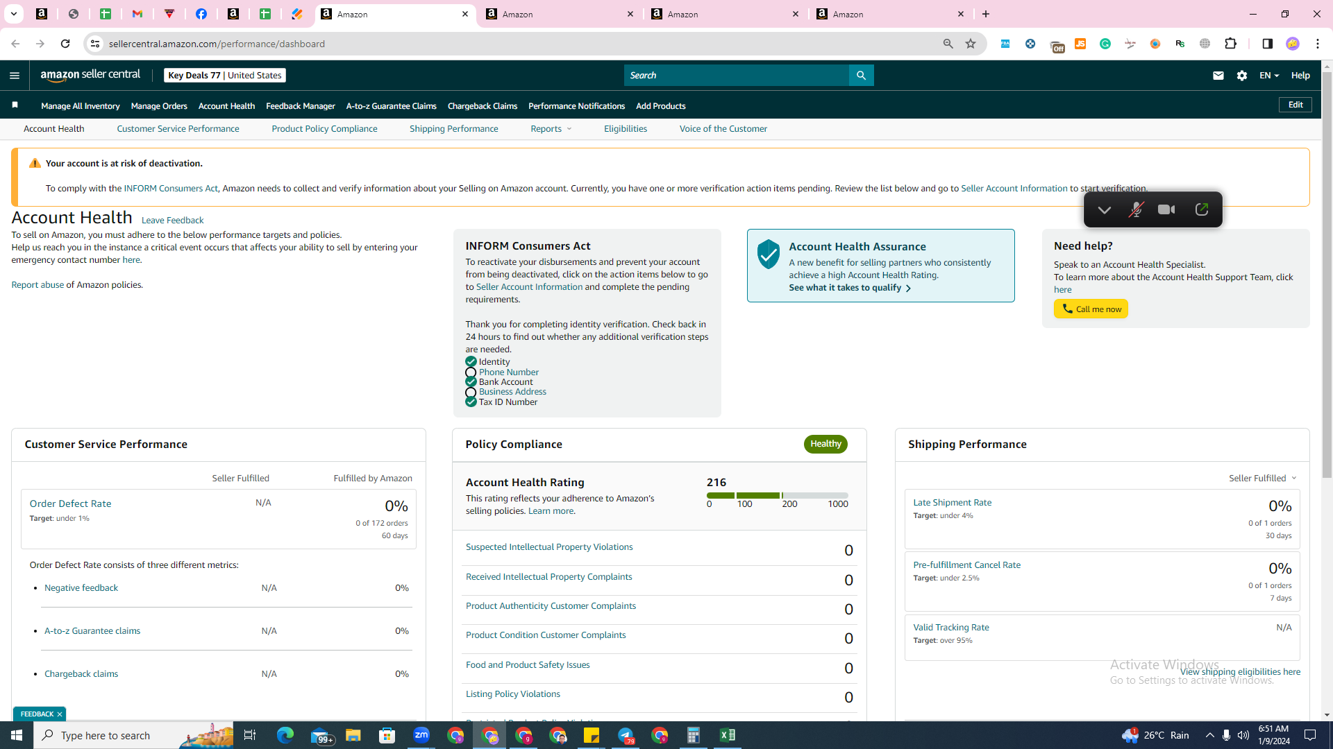
Task: Open Product Policy Compliance tab
Action: [x=324, y=129]
